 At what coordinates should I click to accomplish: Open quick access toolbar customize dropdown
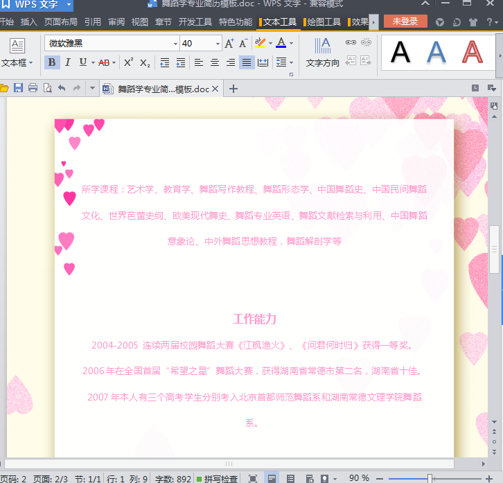point(92,88)
